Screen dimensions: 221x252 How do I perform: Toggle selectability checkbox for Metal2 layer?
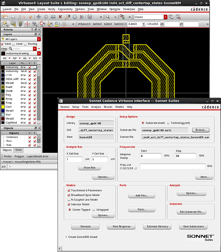pyautogui.click(x=35, y=119)
